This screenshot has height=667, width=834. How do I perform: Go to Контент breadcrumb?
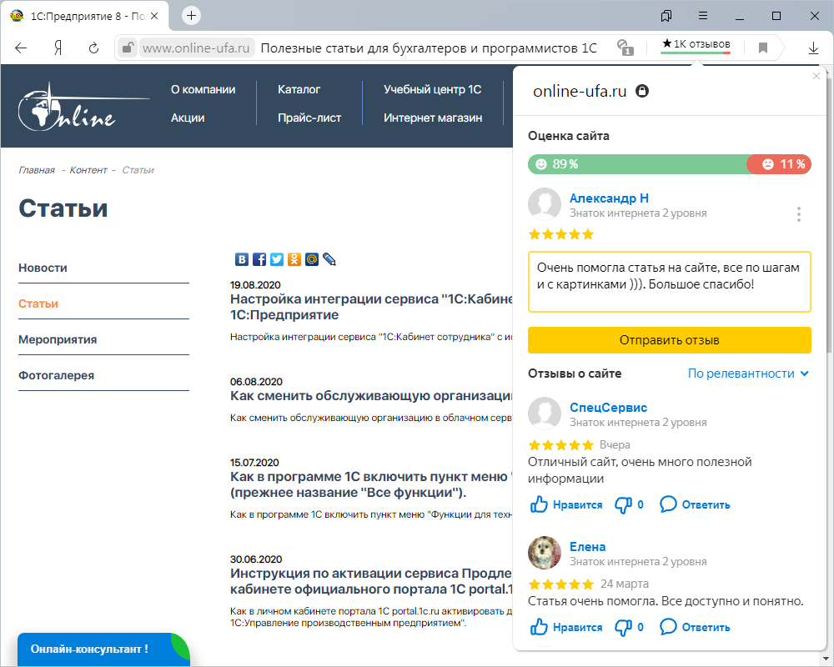coord(88,170)
